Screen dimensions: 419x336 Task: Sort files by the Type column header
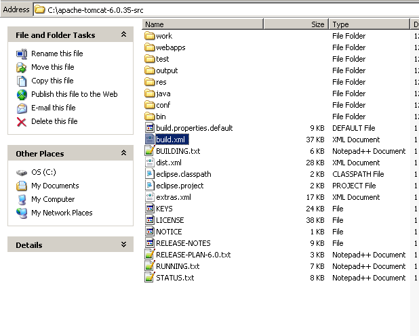(x=370, y=24)
